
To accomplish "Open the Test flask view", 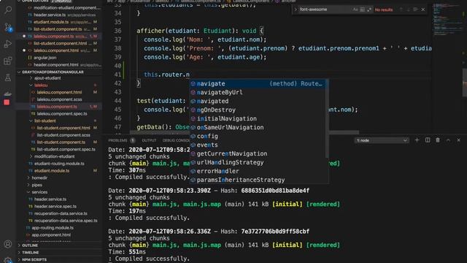I will (8, 77).
